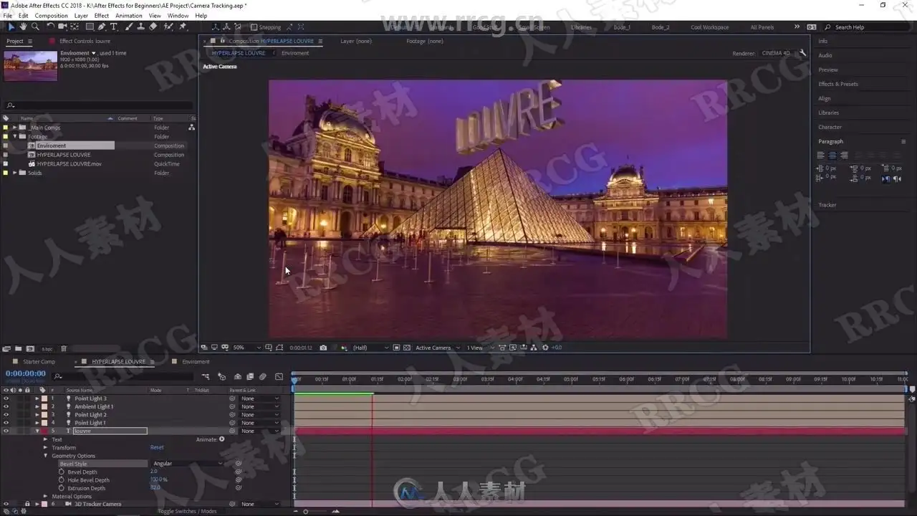Open the Graph Editor
Viewport: 917px width, 516px height.
[x=279, y=376]
